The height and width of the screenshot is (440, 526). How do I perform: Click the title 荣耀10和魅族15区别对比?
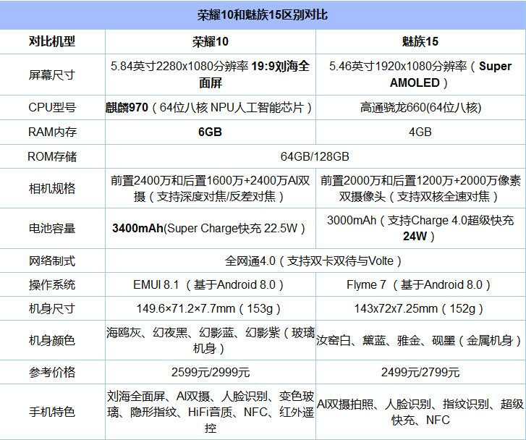tap(263, 15)
